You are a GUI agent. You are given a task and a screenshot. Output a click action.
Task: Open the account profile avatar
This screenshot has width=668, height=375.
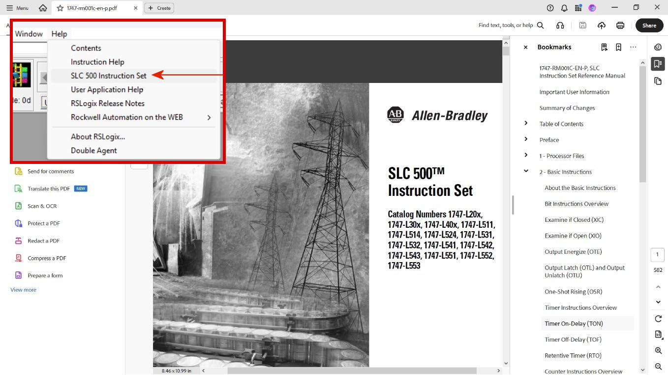pos(592,8)
